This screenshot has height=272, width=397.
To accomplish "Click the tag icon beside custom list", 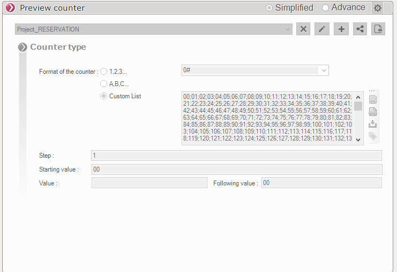I will 373,136.
